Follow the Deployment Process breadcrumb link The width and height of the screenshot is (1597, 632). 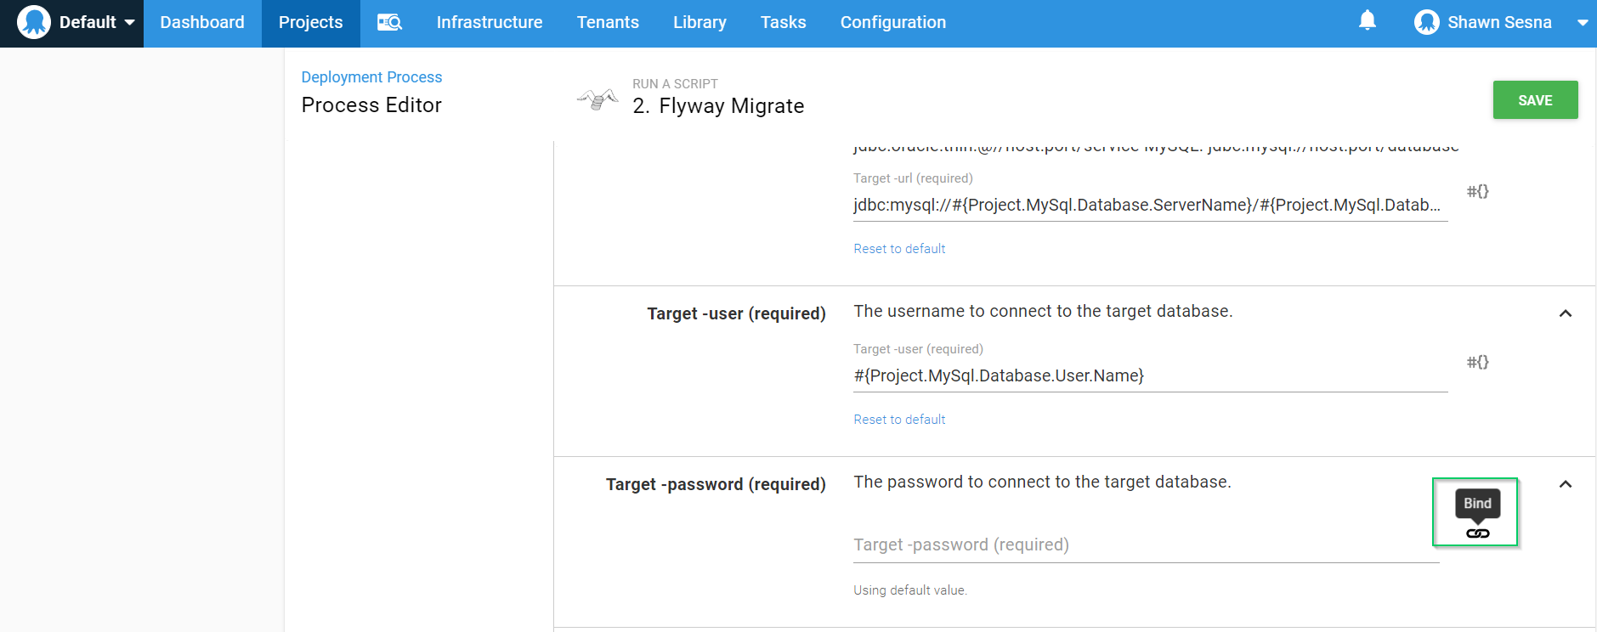pyautogui.click(x=371, y=77)
